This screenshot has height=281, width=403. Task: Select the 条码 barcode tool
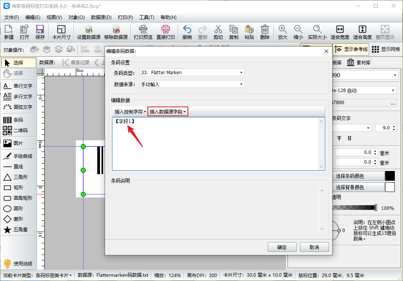[18, 120]
